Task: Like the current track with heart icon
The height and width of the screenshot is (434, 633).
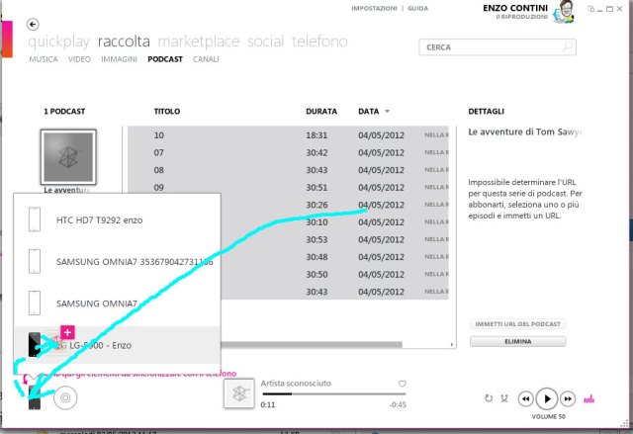Action: (x=403, y=383)
